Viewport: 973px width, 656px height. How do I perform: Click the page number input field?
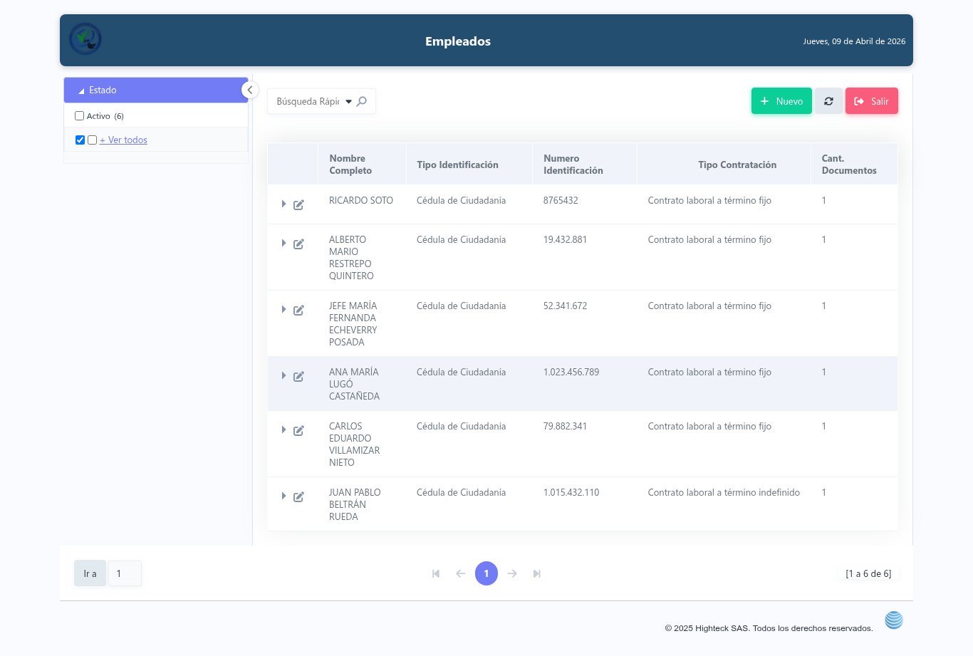125,573
